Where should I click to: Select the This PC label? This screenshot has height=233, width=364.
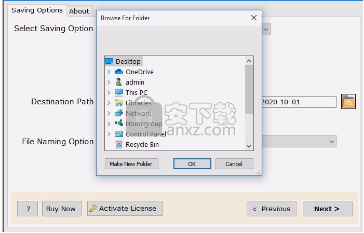click(137, 92)
